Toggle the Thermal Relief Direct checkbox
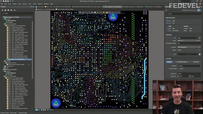203x114 pixels. coord(179,69)
